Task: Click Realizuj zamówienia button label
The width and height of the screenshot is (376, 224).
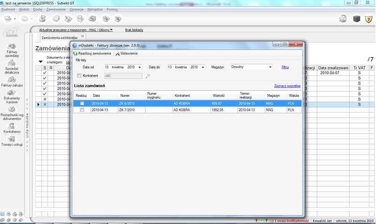Action: click(95, 54)
